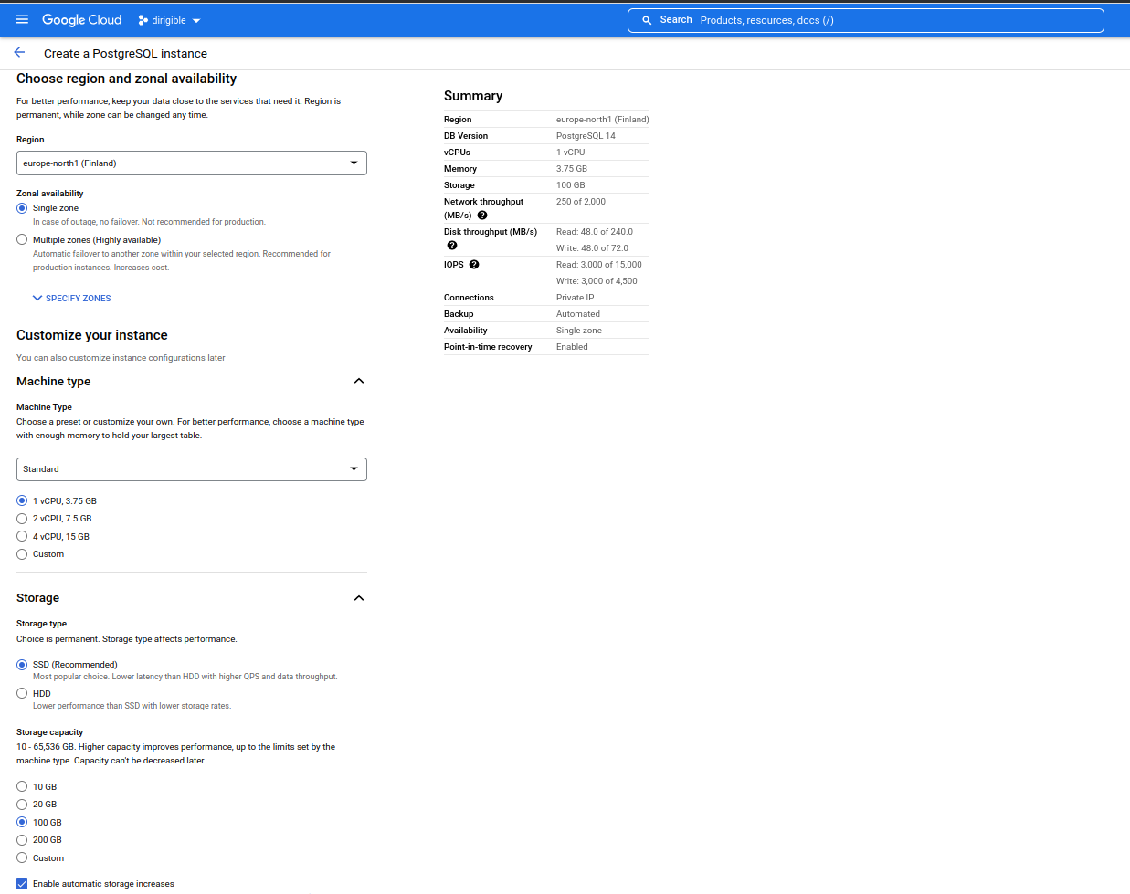The width and height of the screenshot is (1130, 894).
Task: Click the 'europe-north1 (Finland)' summary value
Action: click(603, 120)
